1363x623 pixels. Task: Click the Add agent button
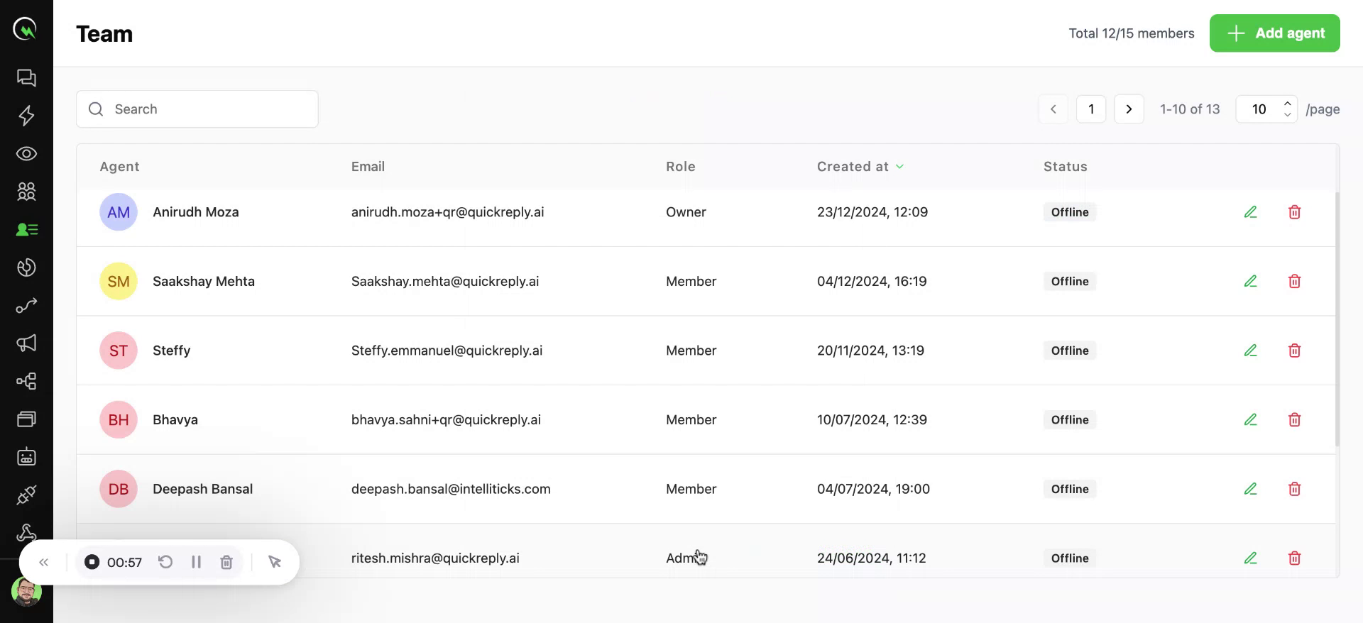(1274, 33)
